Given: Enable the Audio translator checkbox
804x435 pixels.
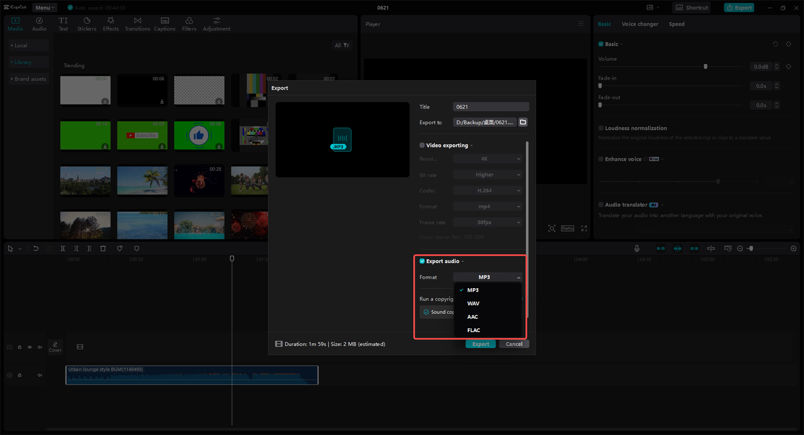Looking at the screenshot, I should [x=600, y=205].
